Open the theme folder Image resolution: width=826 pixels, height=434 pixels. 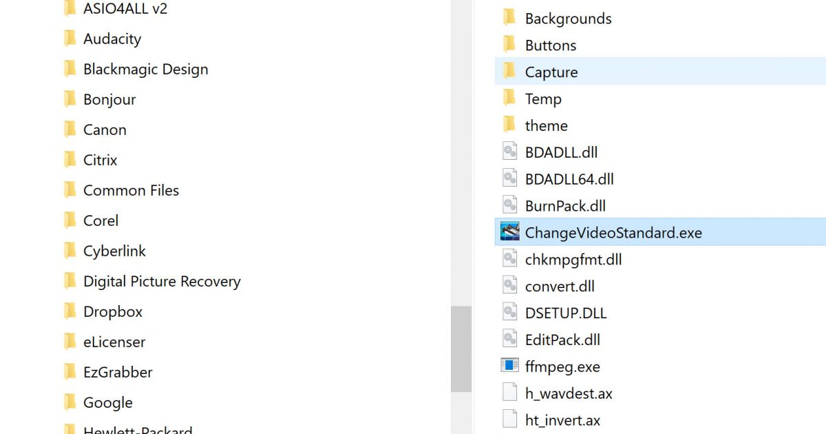coord(546,125)
